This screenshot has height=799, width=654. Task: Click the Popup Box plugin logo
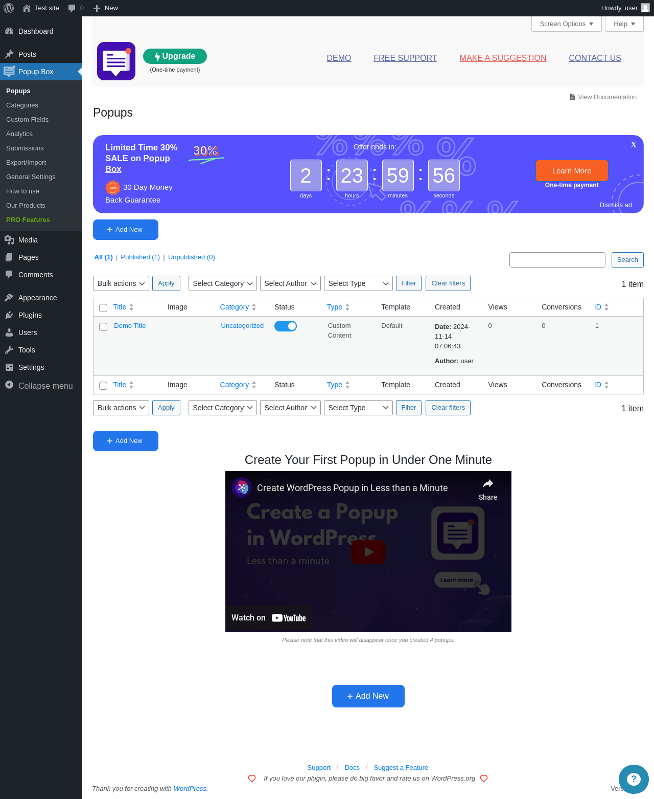(116, 61)
